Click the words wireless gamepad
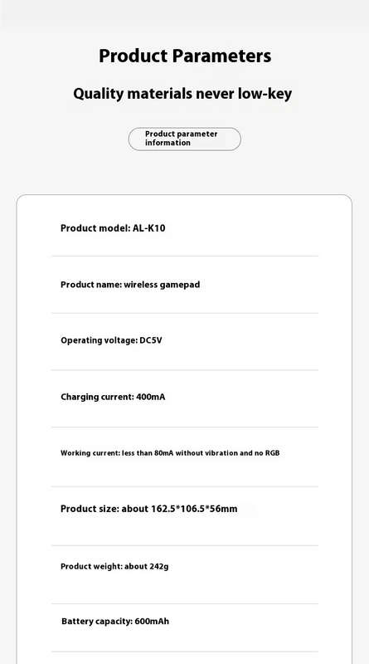This screenshot has height=664, width=369. (x=162, y=285)
